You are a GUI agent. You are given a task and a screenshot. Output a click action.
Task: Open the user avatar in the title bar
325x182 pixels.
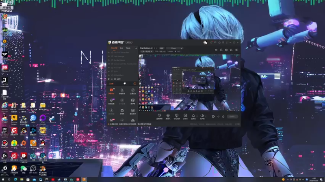[205, 42]
